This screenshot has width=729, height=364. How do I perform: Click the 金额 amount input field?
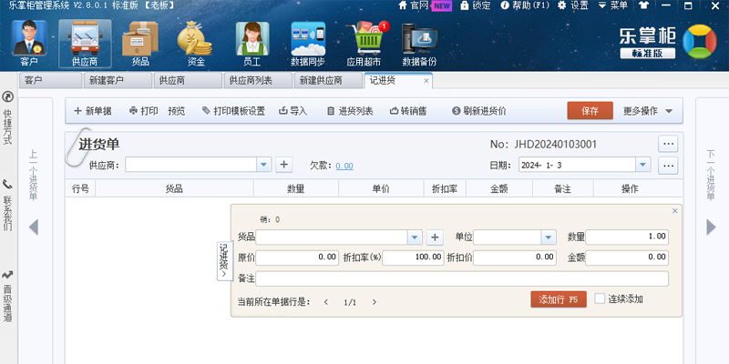[627, 258]
